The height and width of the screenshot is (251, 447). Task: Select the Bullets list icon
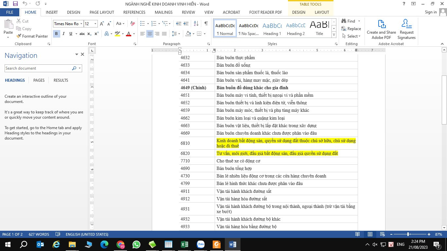[x=142, y=24]
